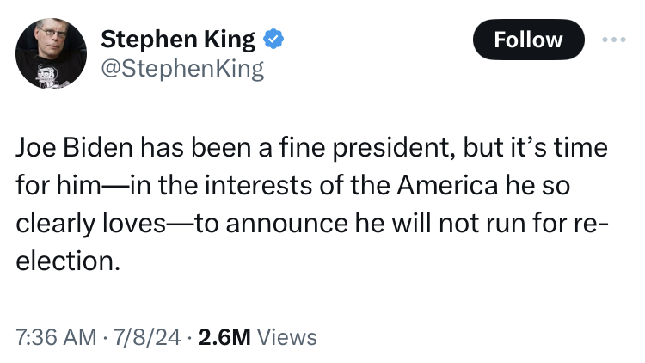Click the 7:36 AM timestamp
645x363 pixels.
pos(53,338)
